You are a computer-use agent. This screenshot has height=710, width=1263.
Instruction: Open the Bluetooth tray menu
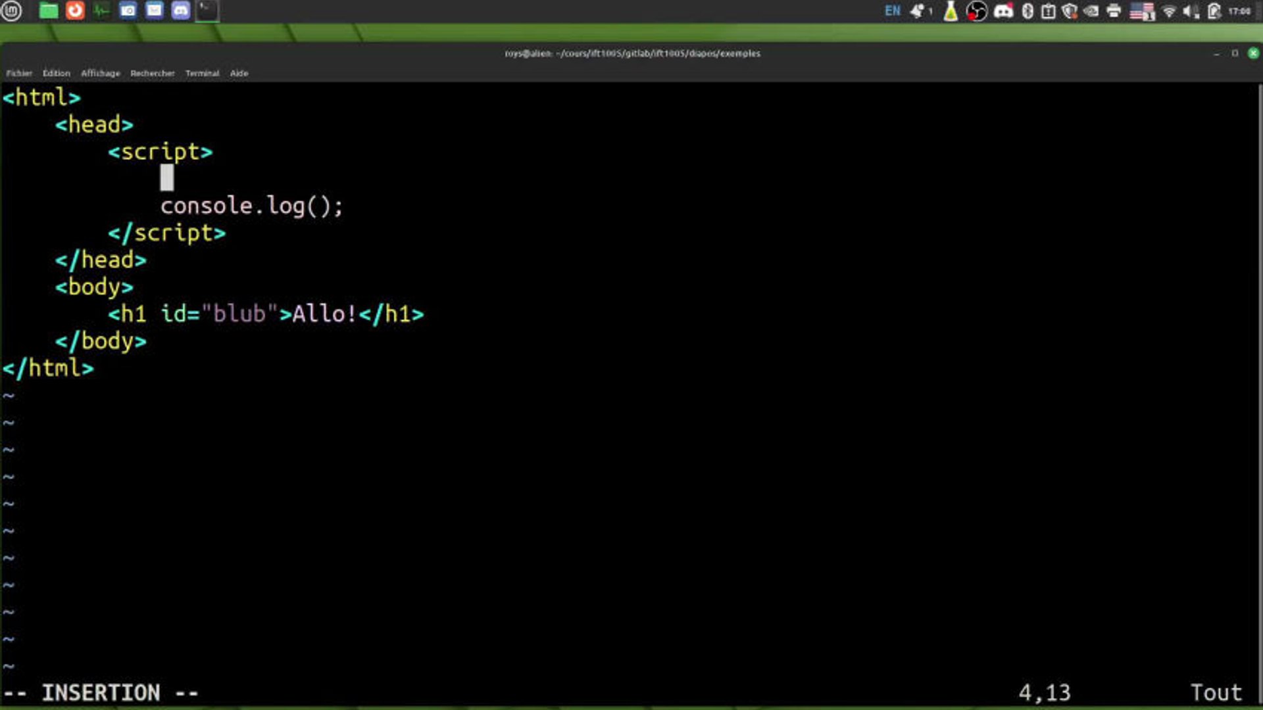pyautogui.click(x=1028, y=11)
